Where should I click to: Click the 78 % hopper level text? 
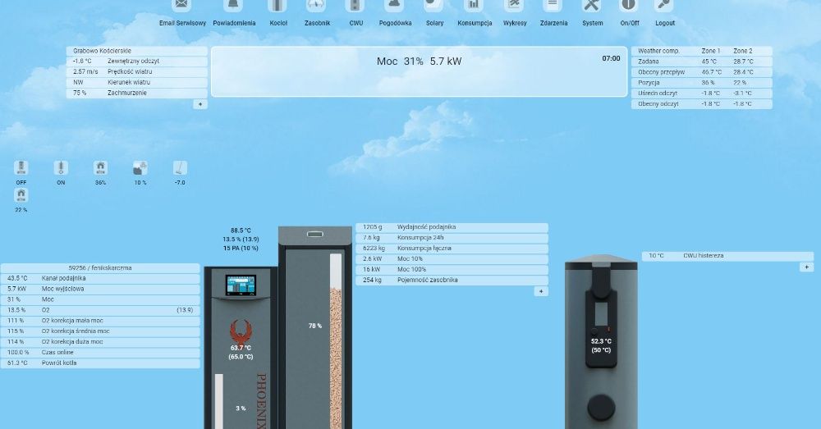tap(314, 326)
